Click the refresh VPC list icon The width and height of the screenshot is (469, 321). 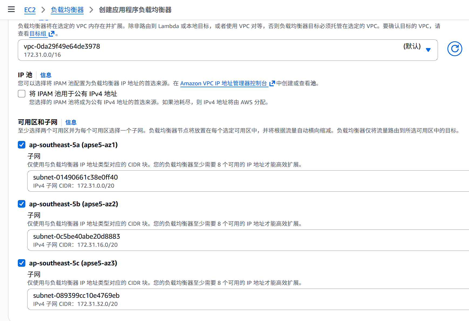click(x=454, y=49)
